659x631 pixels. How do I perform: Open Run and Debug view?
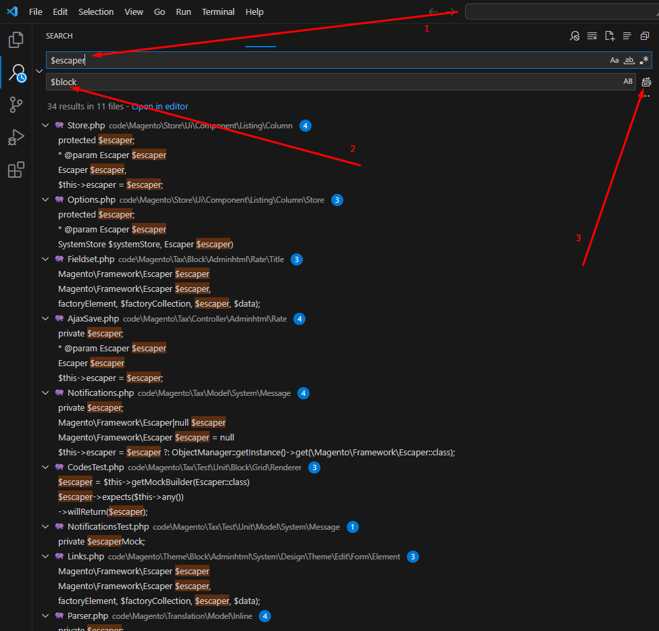[x=16, y=137]
